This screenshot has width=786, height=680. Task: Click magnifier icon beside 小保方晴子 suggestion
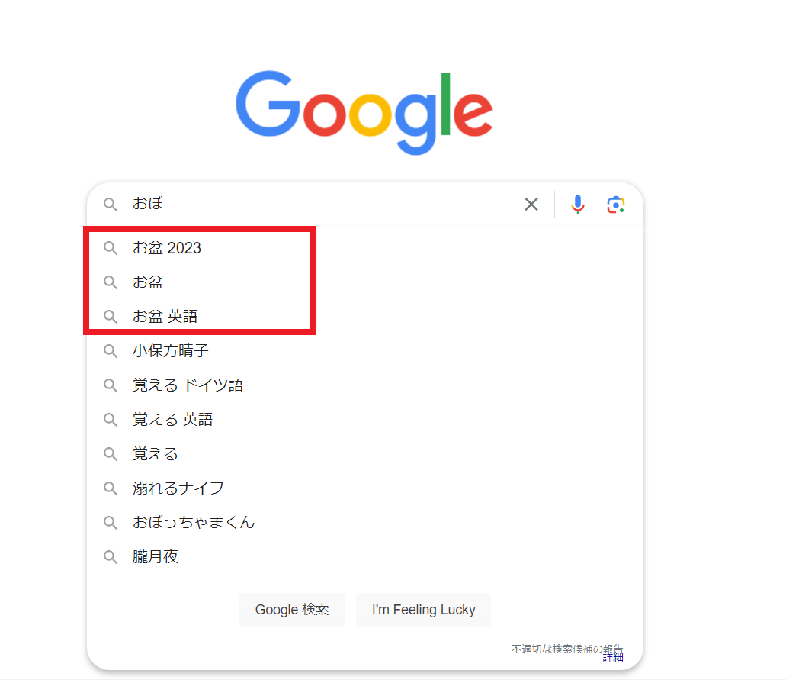[x=111, y=351]
